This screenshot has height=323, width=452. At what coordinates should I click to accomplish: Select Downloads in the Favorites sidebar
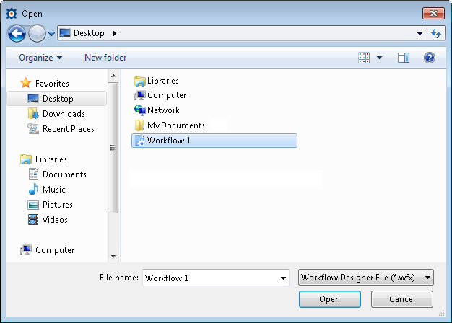pos(64,114)
